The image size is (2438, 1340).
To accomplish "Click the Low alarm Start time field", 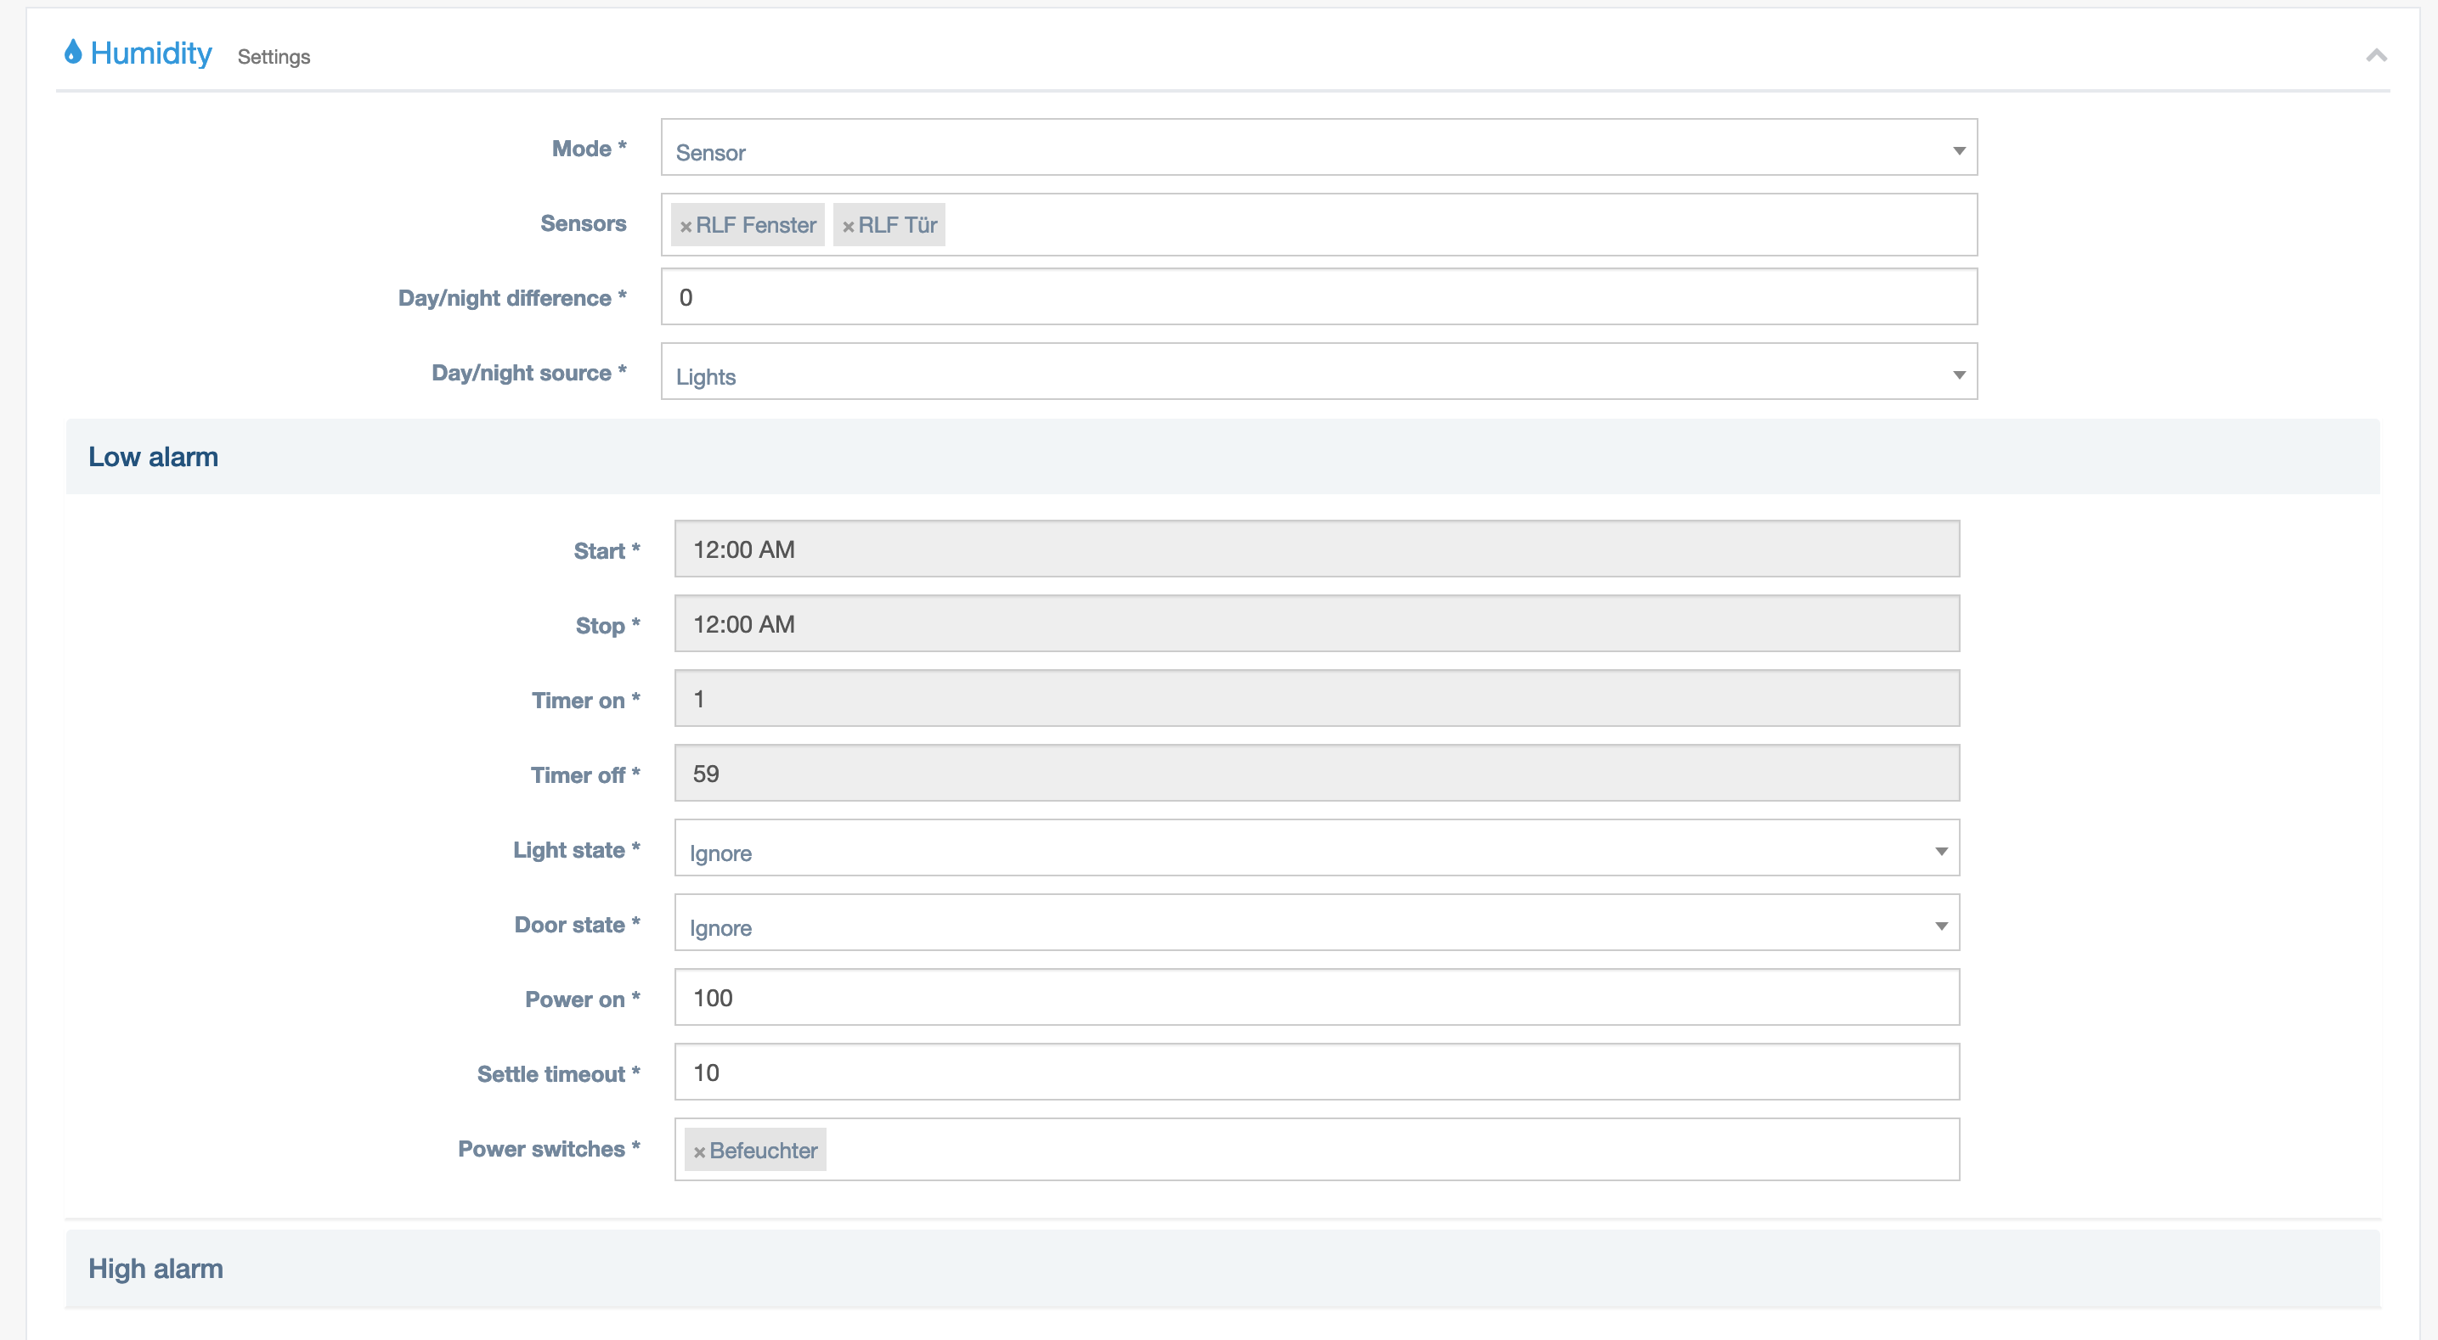I will pos(1317,549).
